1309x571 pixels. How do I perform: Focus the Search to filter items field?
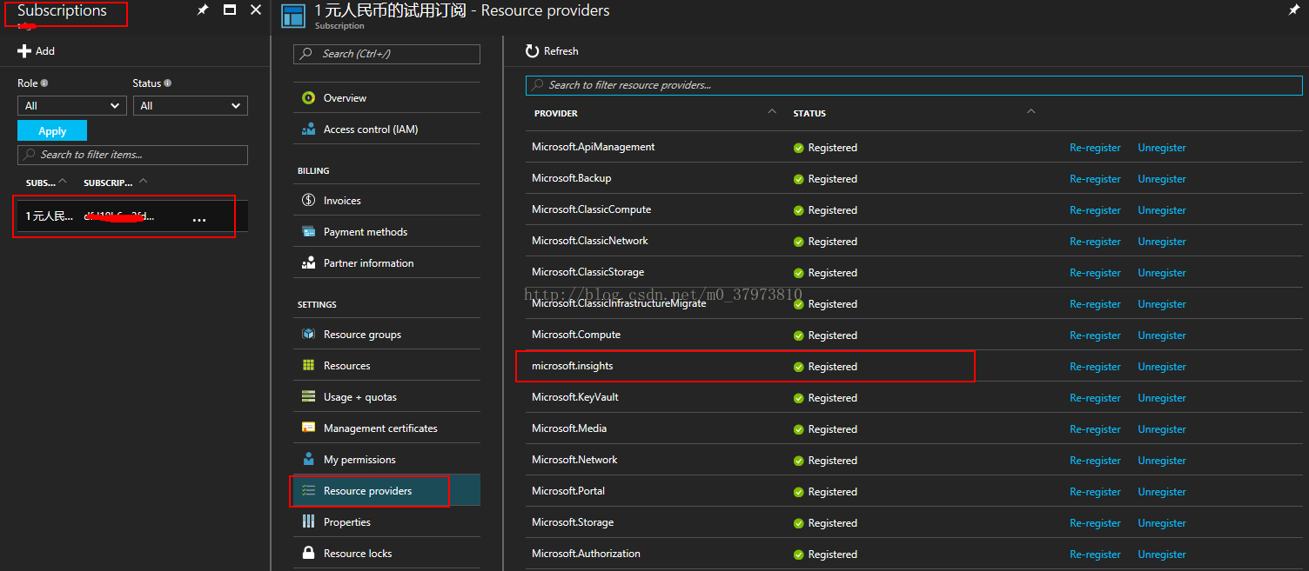pyautogui.click(x=132, y=155)
